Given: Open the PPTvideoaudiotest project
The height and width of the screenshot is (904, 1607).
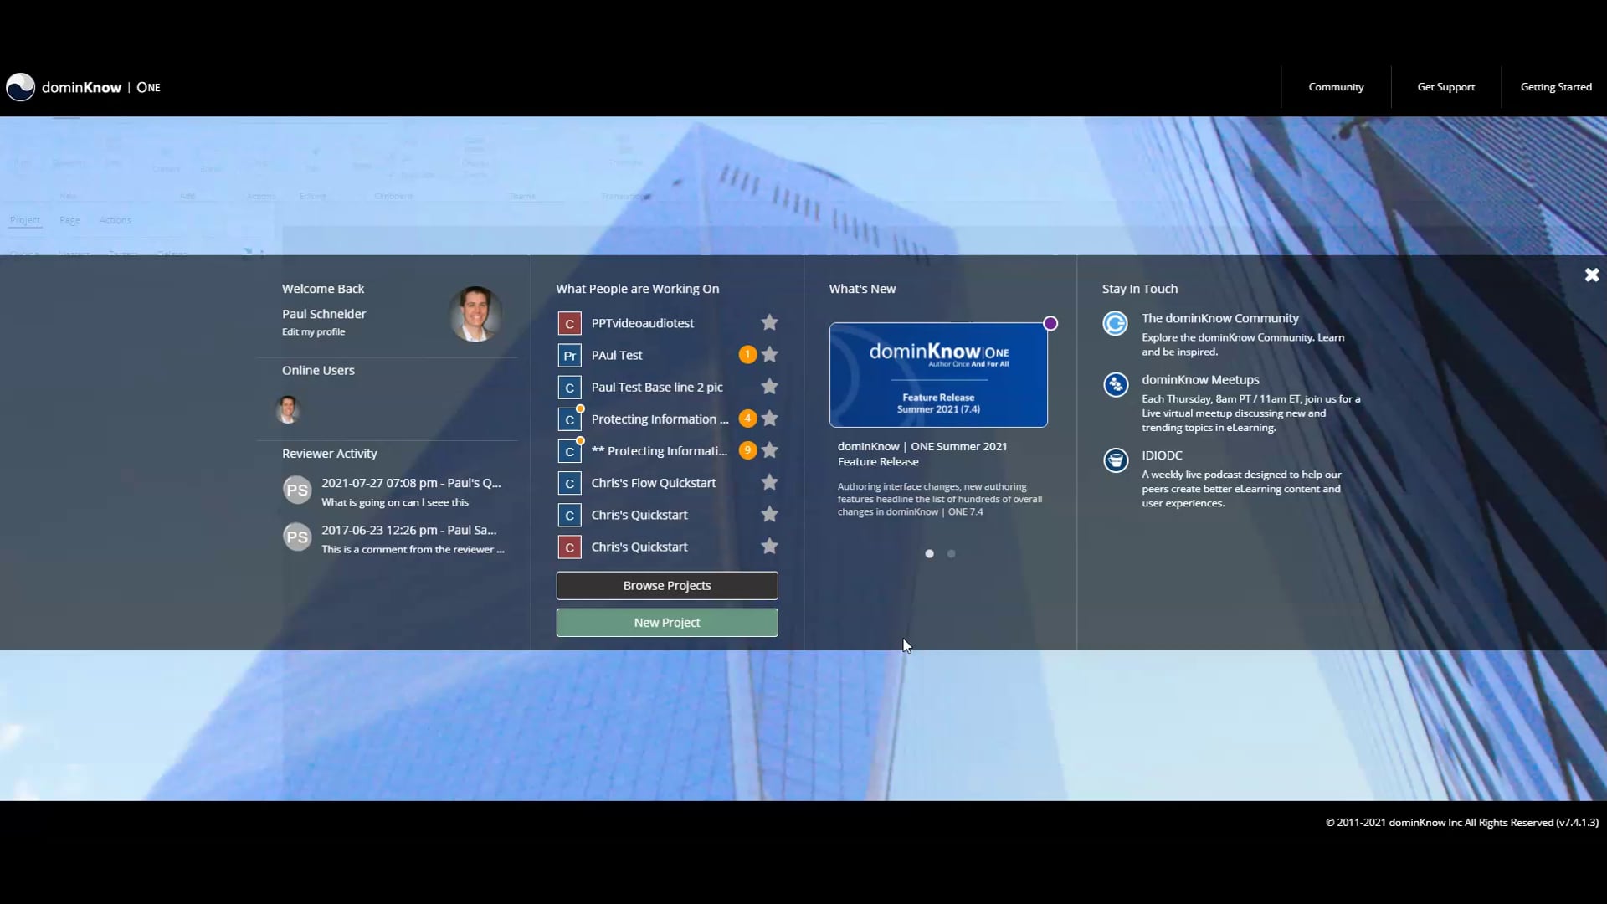Looking at the screenshot, I should 642,323.
